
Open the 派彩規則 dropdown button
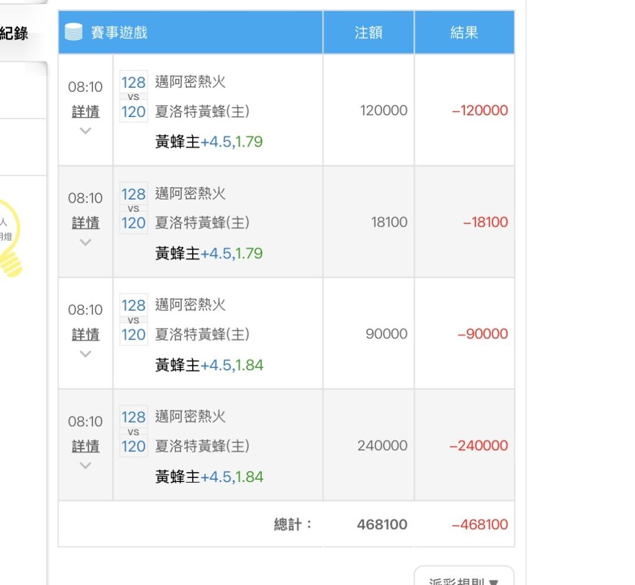(x=464, y=578)
